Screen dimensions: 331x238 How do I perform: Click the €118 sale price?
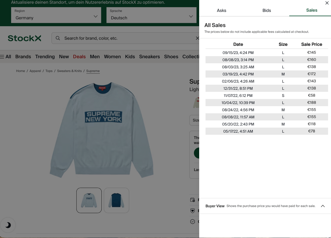(x=312, y=124)
